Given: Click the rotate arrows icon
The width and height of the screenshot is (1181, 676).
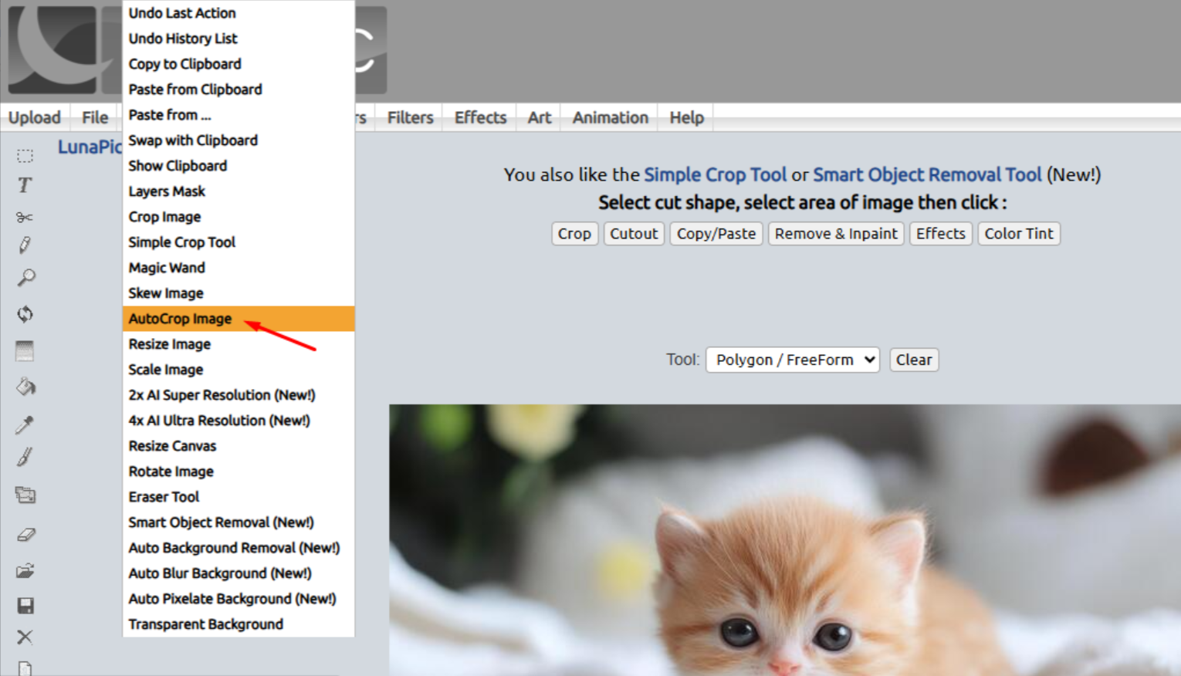Looking at the screenshot, I should tap(25, 314).
